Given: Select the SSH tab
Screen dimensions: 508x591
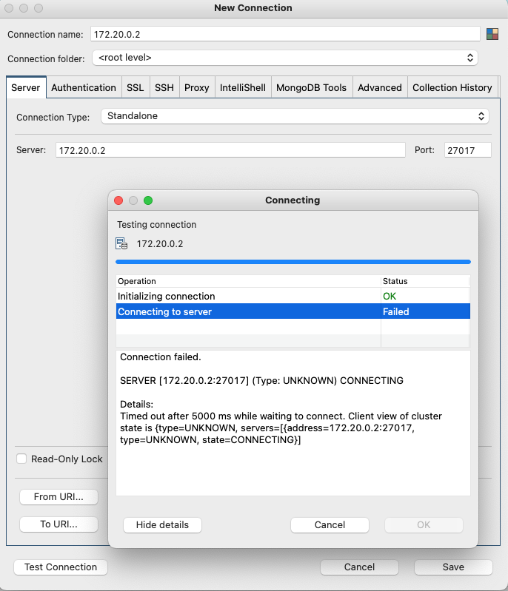Looking at the screenshot, I should 164,87.
